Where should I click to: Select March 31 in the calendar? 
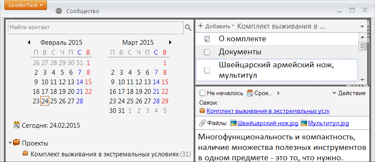tap(121, 111)
